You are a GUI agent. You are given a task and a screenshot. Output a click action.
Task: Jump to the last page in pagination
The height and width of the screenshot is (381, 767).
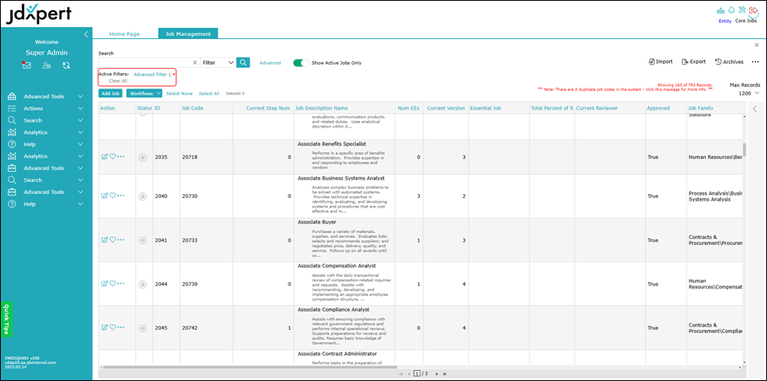[x=444, y=373]
